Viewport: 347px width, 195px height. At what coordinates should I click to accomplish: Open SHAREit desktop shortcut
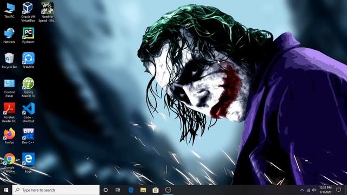[28, 61]
